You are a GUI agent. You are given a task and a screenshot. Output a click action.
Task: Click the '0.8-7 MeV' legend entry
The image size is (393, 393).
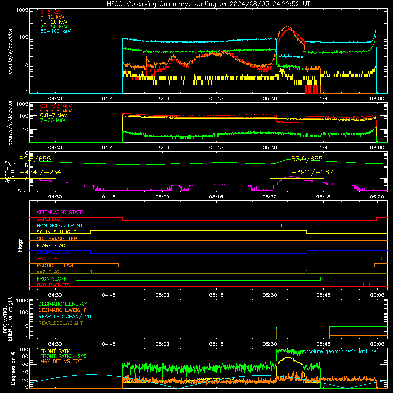pos(54,115)
